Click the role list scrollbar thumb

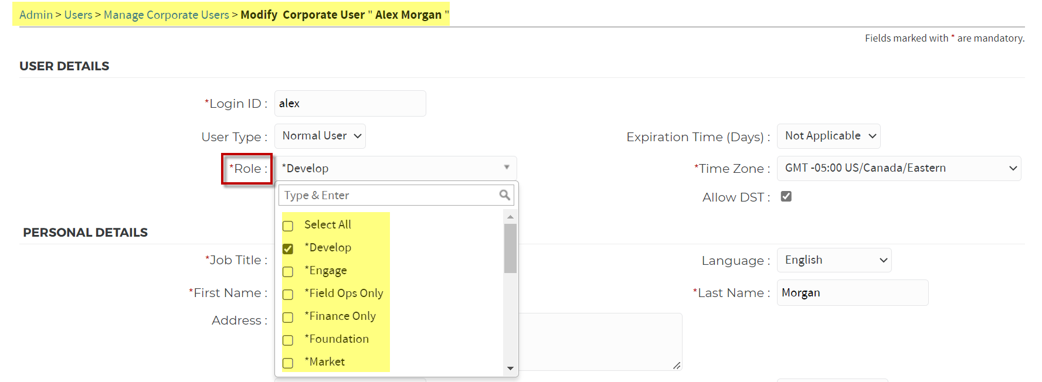[x=510, y=248]
